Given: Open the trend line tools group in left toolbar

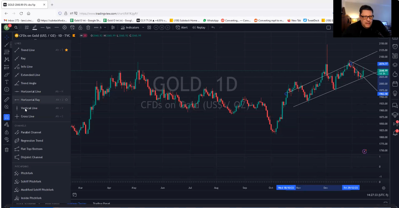Looking at the screenshot, I should click(x=7, y=44).
